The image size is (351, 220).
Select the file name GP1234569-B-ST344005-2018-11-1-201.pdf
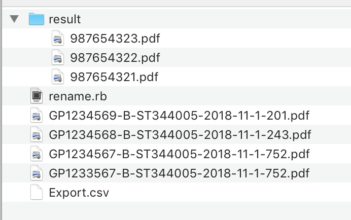point(179,116)
